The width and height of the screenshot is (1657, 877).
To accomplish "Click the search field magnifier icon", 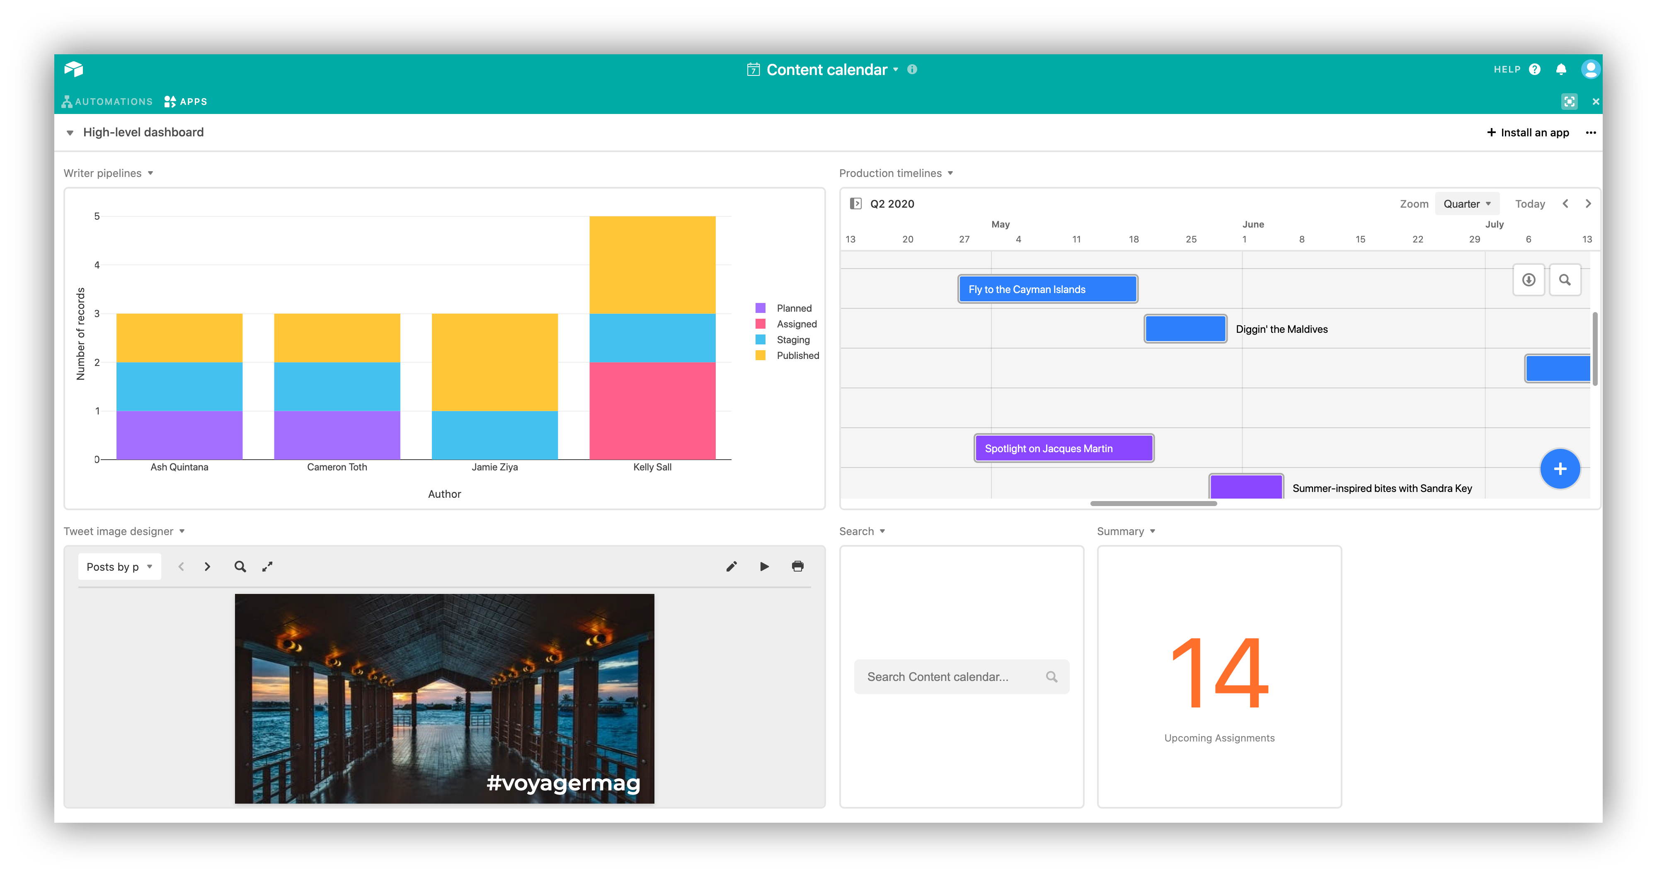I will click(1052, 676).
